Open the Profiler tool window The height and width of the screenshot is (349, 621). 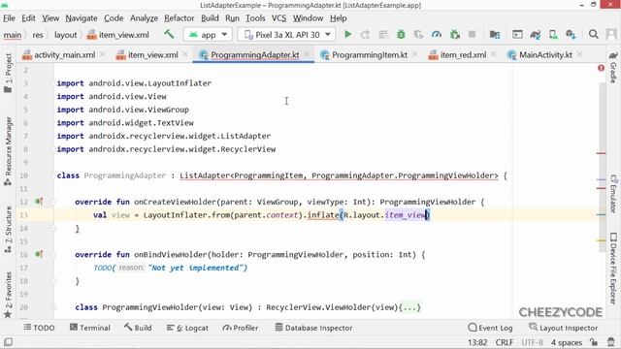click(x=240, y=328)
